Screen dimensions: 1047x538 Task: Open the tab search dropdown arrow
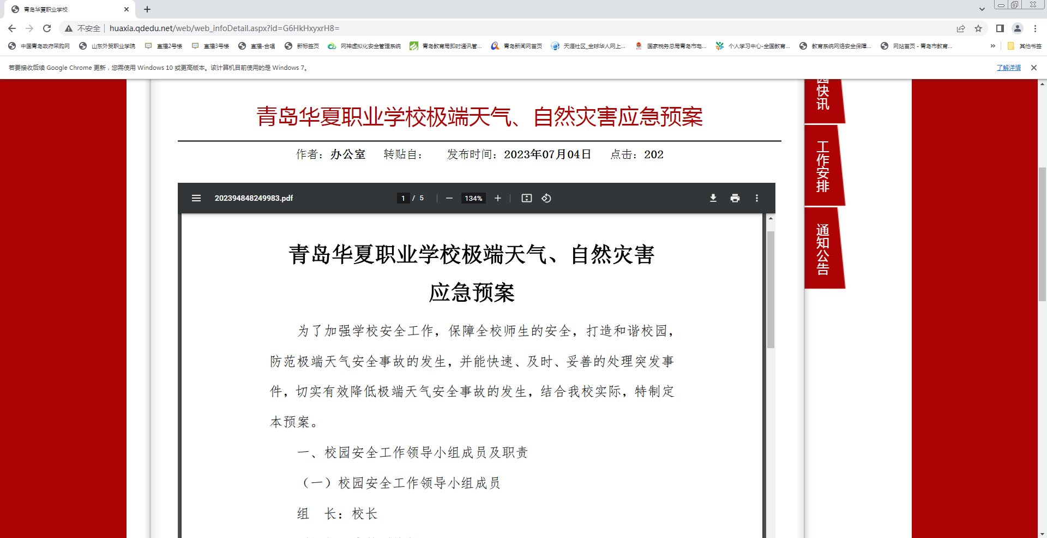click(x=982, y=9)
